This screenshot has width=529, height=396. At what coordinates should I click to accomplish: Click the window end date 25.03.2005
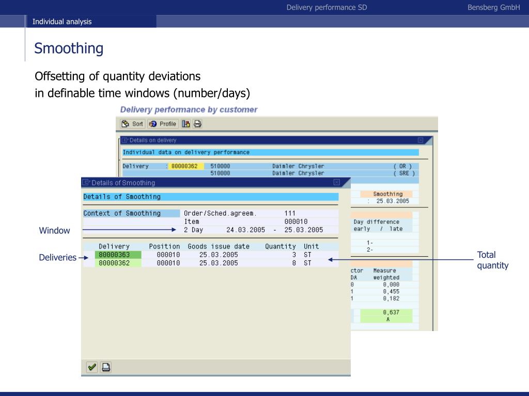[x=304, y=229]
